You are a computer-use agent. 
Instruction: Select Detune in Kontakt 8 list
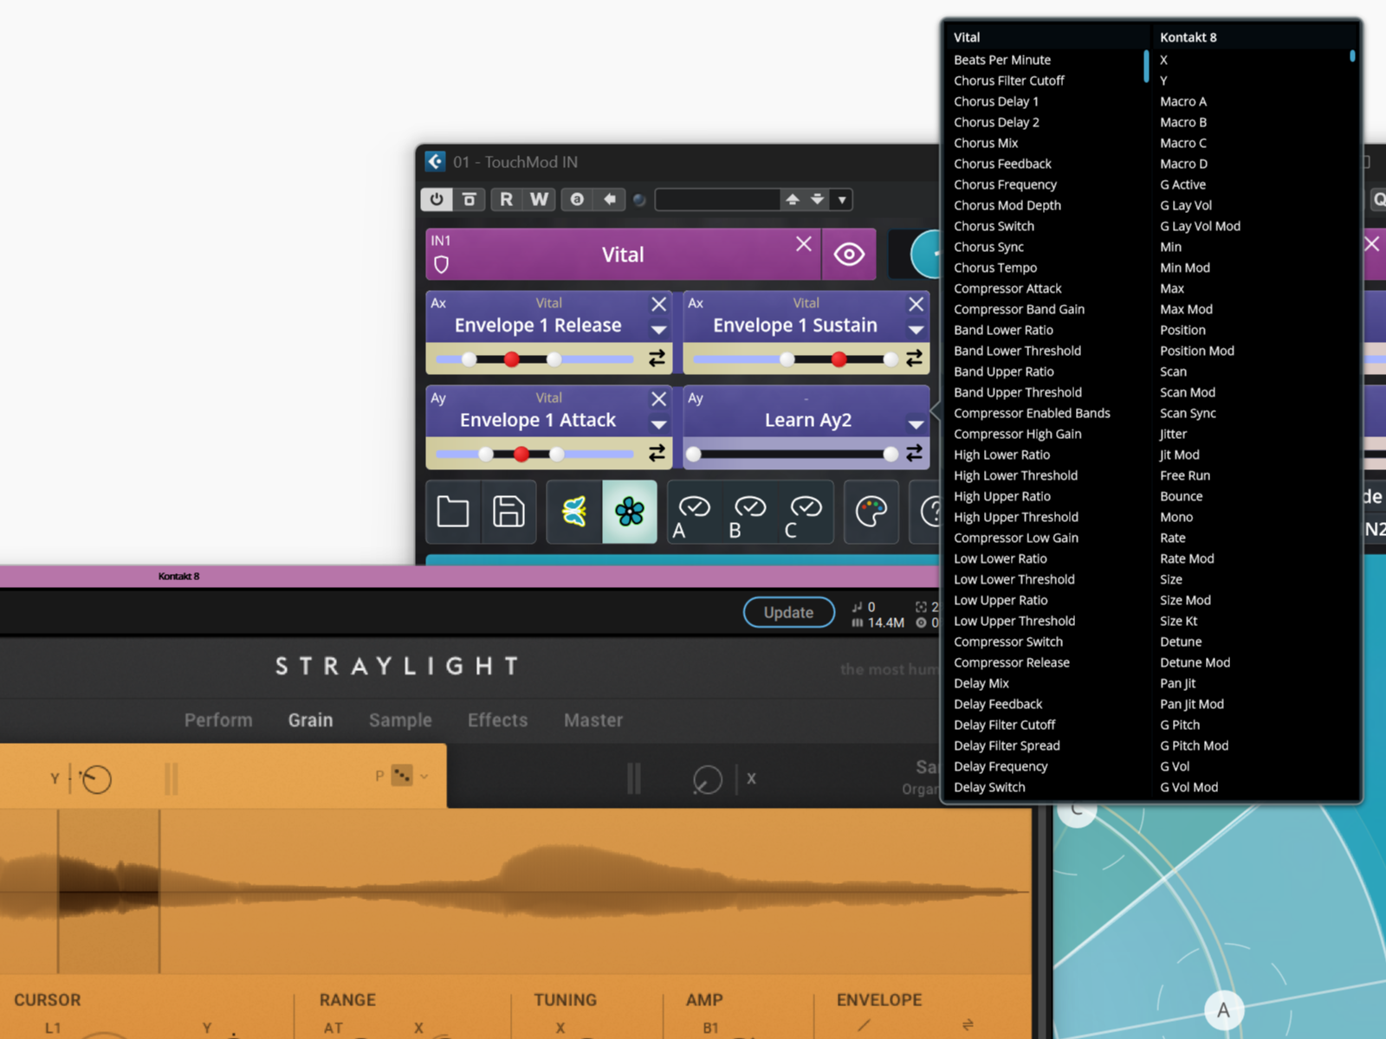[x=1181, y=642]
